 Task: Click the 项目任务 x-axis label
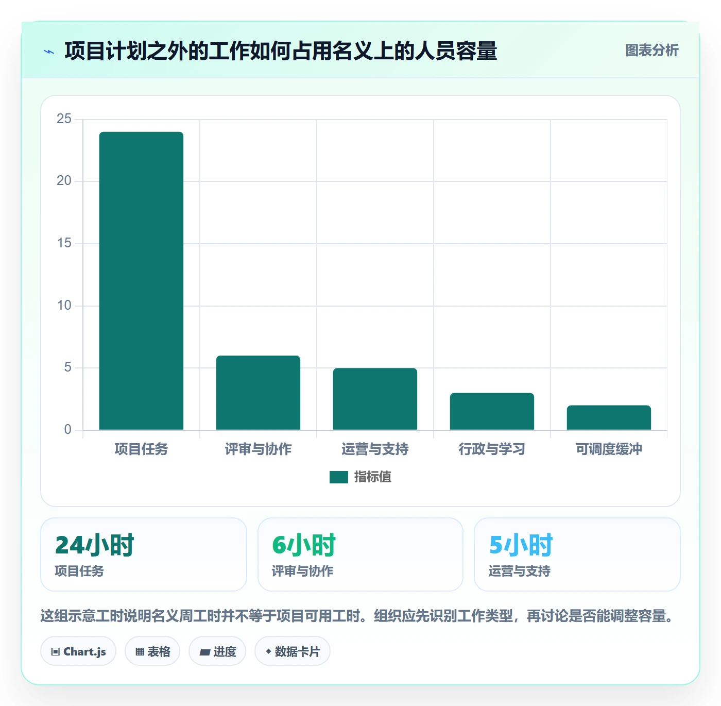pyautogui.click(x=141, y=449)
